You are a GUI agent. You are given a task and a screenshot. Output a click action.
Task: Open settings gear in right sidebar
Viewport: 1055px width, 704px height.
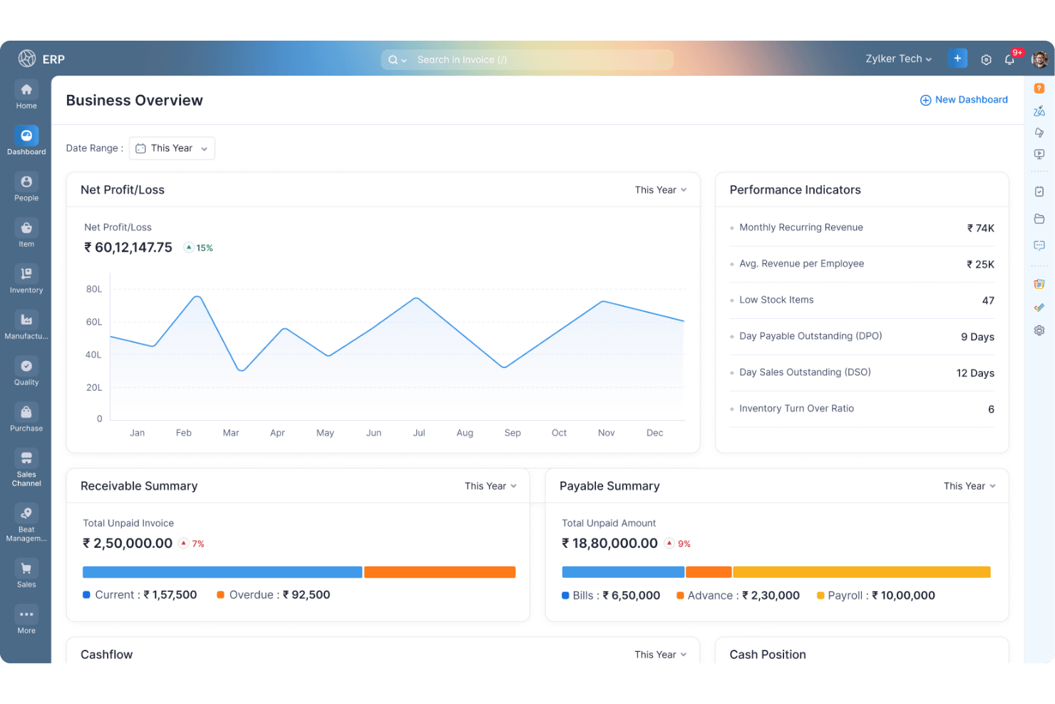tap(1039, 330)
